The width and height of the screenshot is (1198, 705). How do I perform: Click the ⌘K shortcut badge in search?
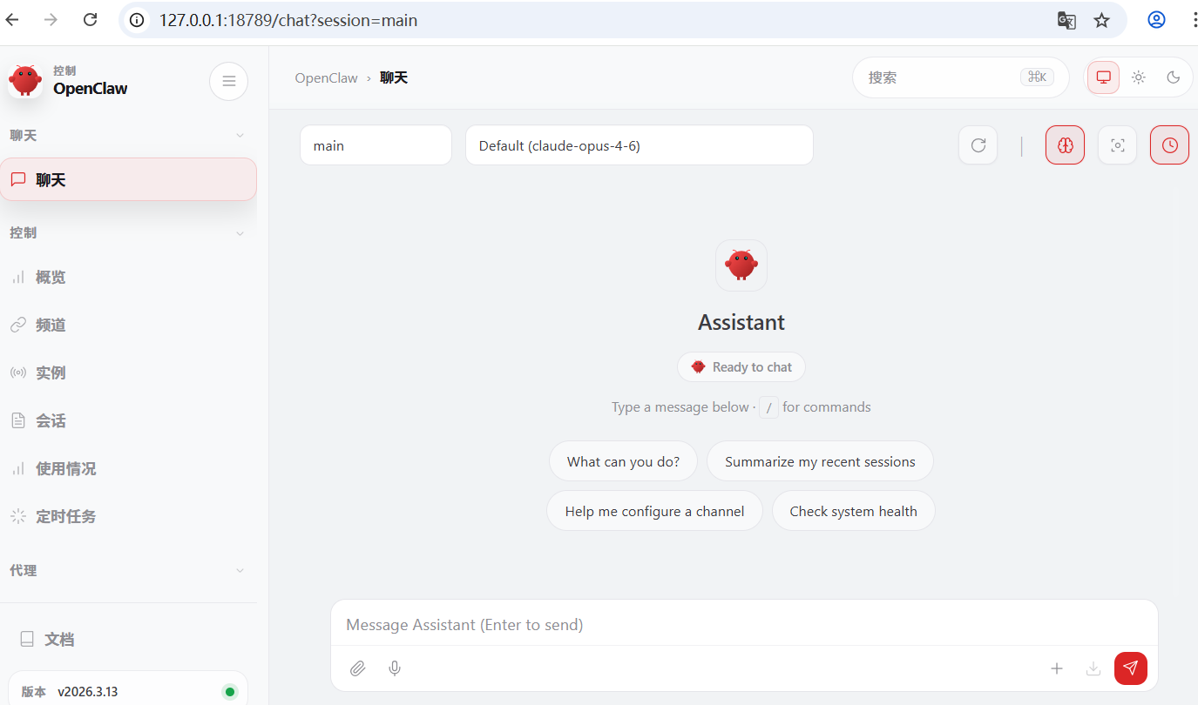(x=1036, y=77)
